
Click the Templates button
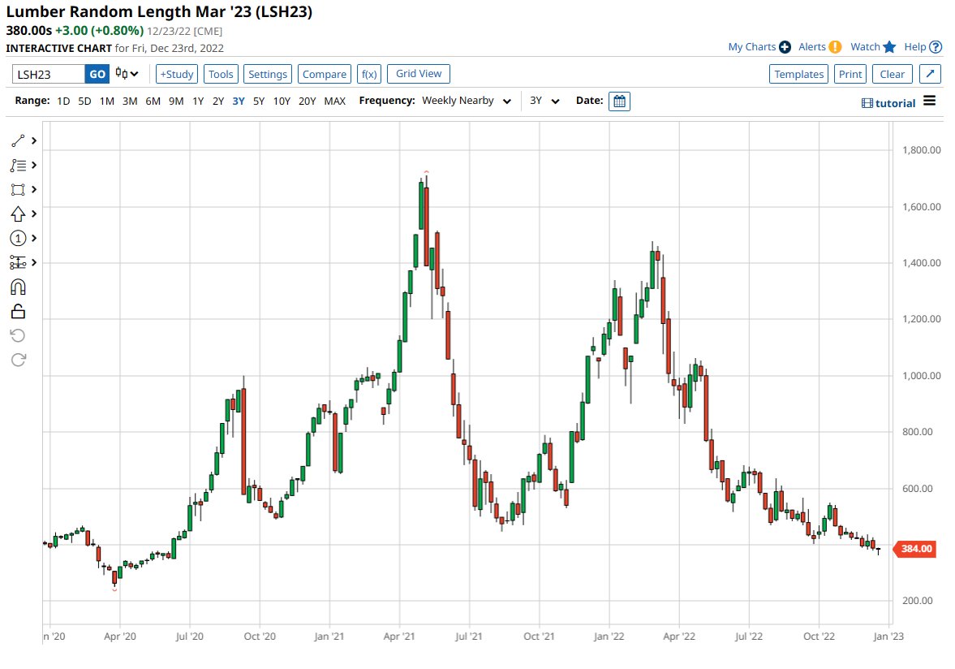(798, 73)
